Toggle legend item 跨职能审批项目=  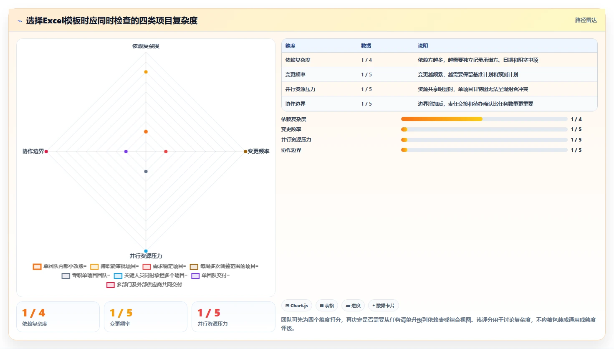point(114,266)
